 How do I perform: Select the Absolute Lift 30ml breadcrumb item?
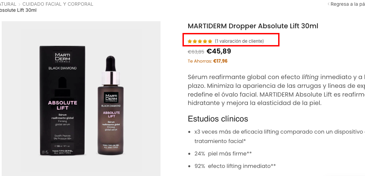click(x=18, y=10)
